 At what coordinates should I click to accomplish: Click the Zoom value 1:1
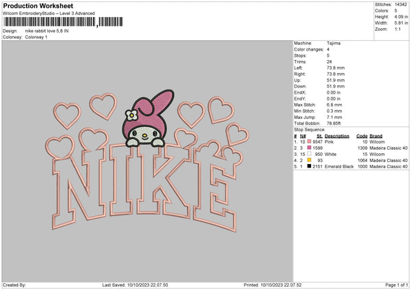pos(397,29)
